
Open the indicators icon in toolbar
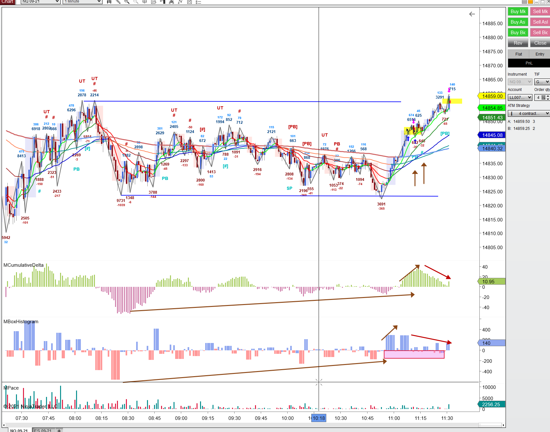(171, 2)
